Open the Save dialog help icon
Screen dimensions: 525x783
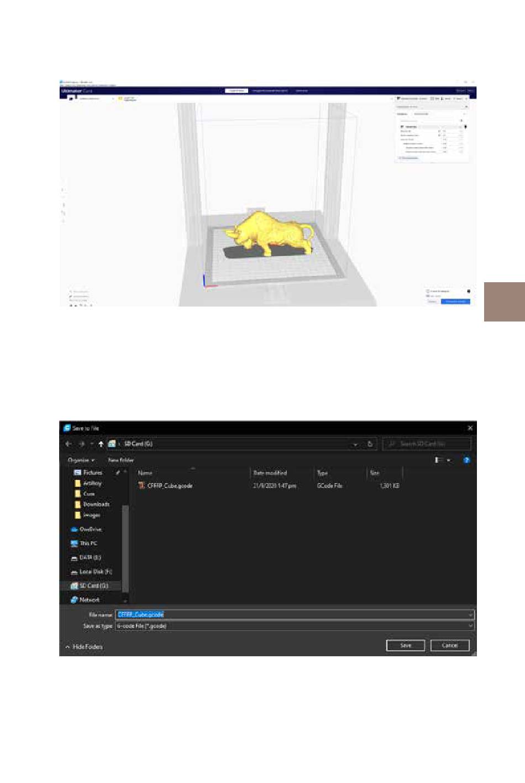tap(466, 460)
